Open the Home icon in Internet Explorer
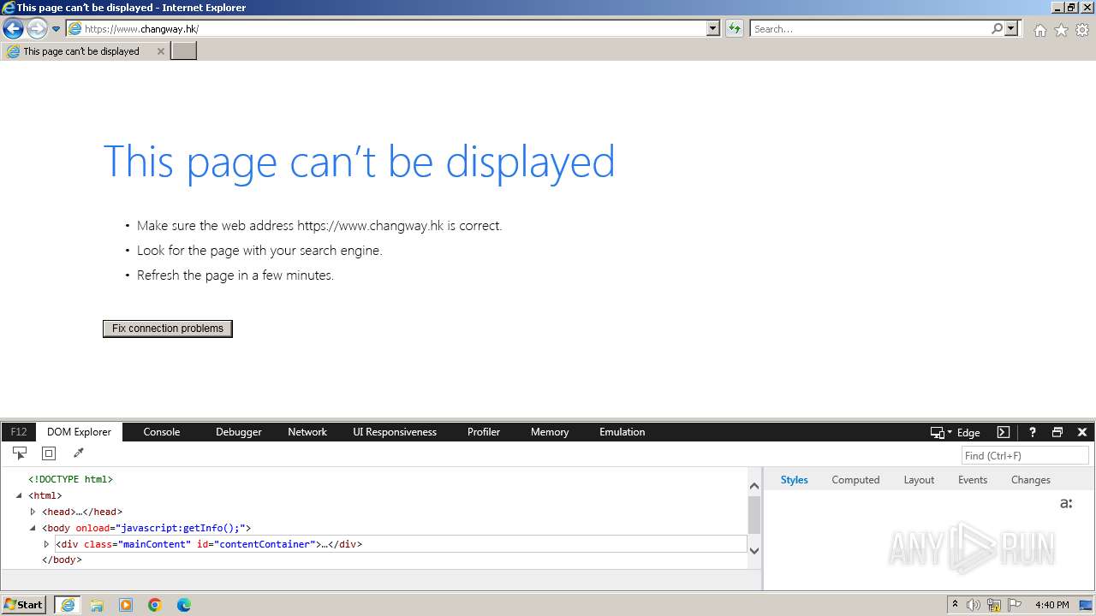 [x=1039, y=30]
